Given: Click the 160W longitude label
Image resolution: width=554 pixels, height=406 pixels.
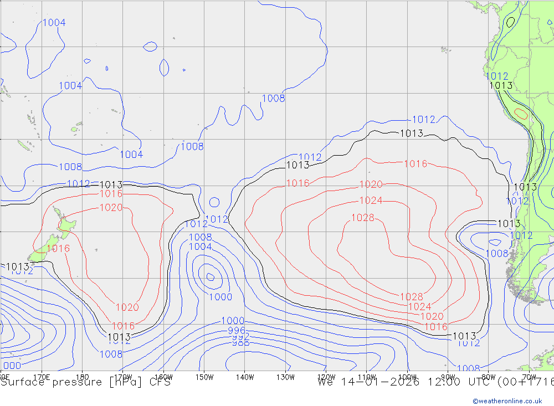Looking at the screenshot, I should 163,377.
